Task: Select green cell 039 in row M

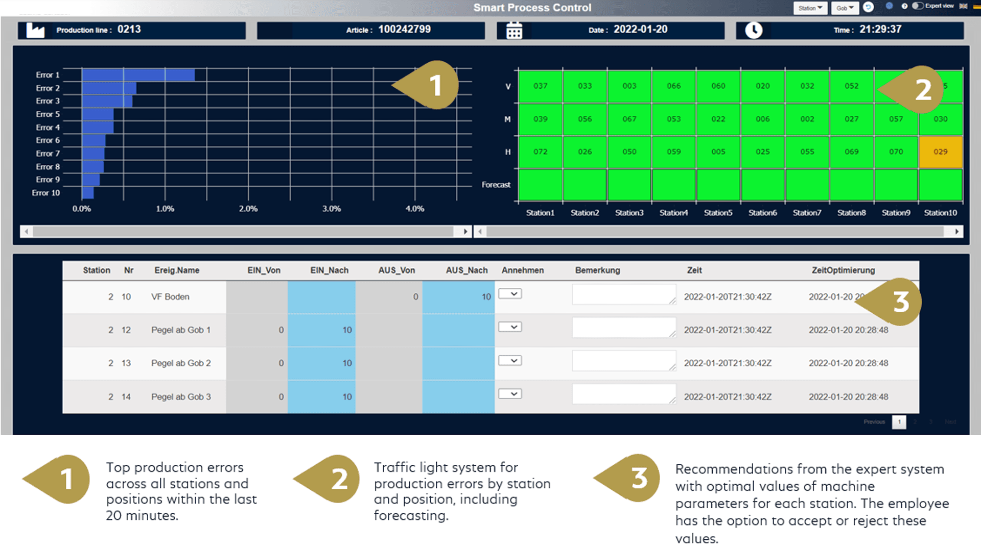Action: click(x=541, y=119)
